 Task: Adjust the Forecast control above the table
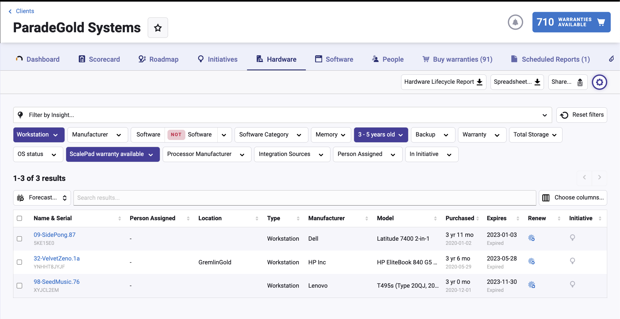pyautogui.click(x=42, y=198)
